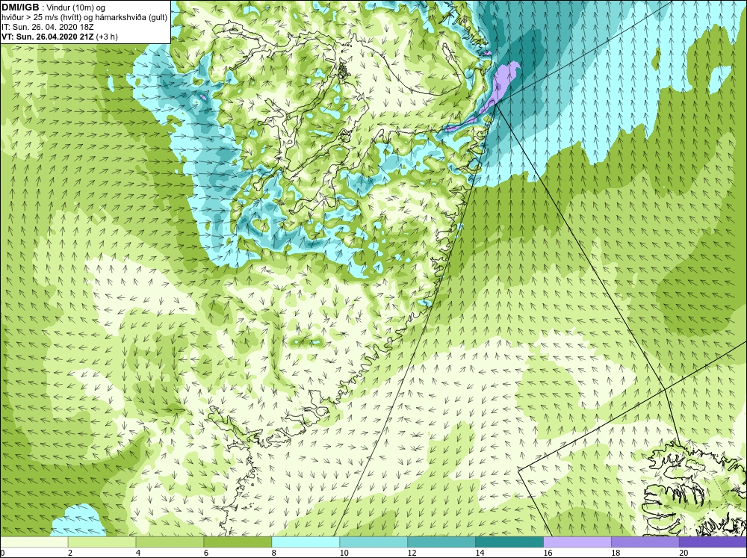Click the DMI/IGB title text
The height and width of the screenshot is (558, 747).
tap(20, 7)
